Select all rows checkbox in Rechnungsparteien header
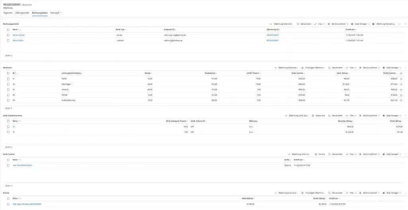The height and width of the screenshot is (210, 408). 8,29
